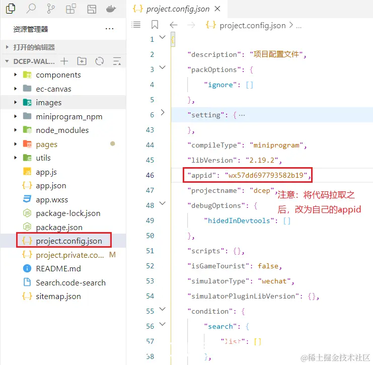Open the Search magnifier icon
373x365 pixels.
tap(31, 9)
